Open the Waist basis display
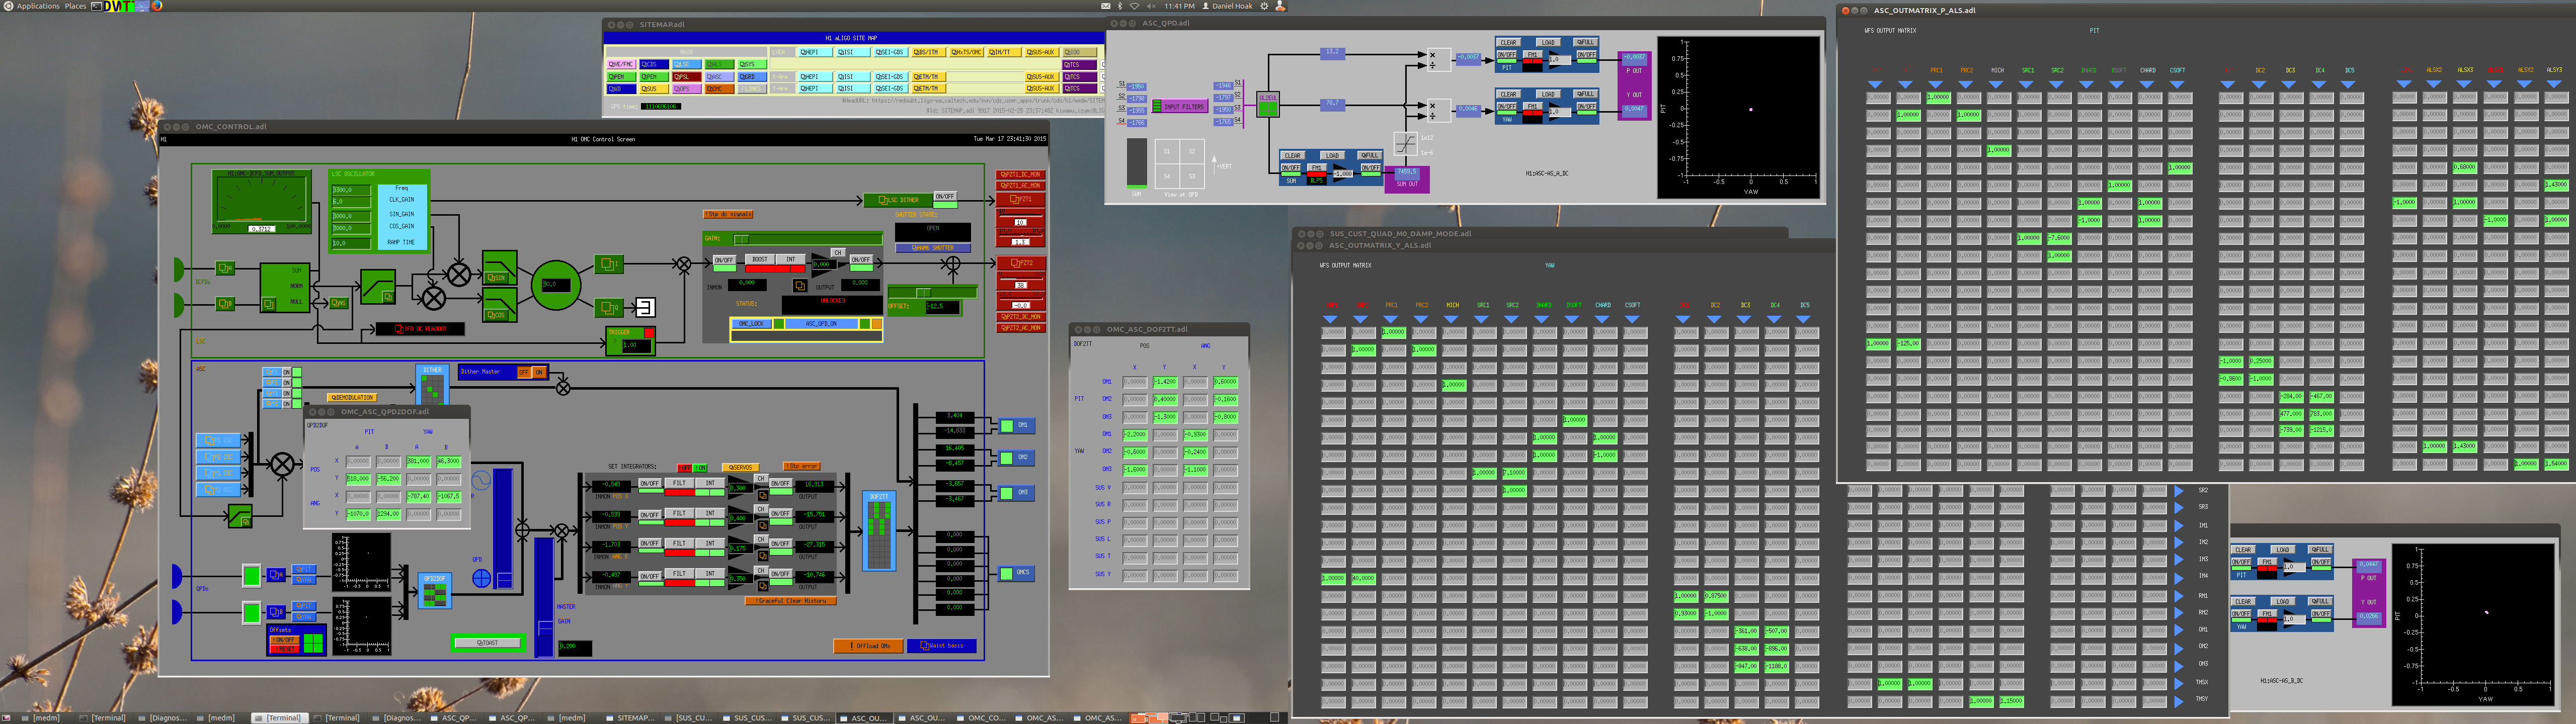 pos(941,645)
